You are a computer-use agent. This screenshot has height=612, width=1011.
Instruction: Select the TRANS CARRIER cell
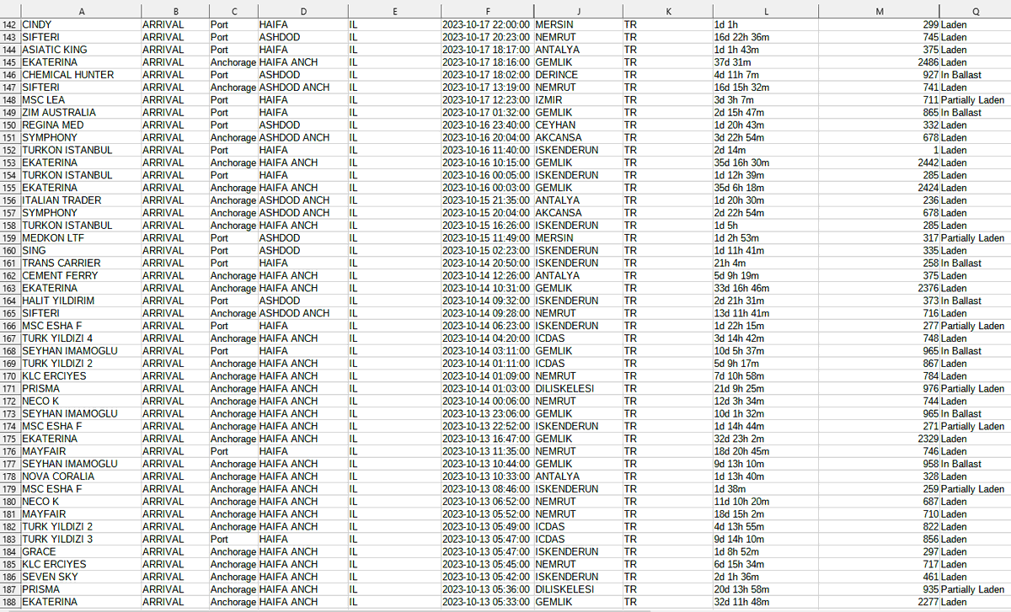pos(80,263)
